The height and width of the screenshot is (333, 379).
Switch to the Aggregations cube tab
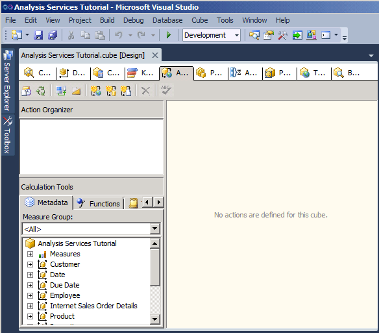[x=245, y=73]
